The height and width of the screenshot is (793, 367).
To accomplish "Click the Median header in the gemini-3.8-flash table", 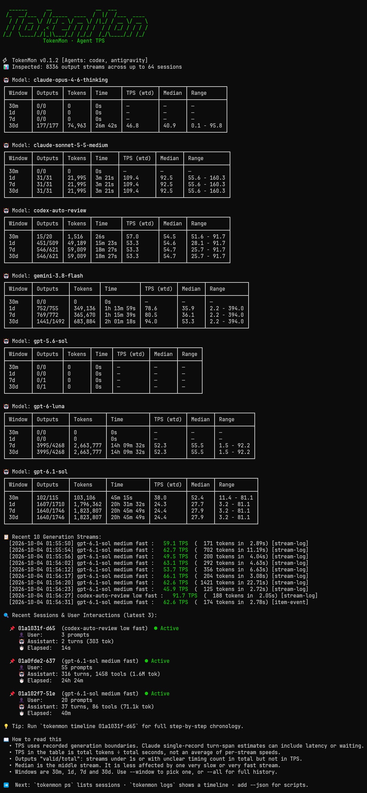I will (191, 289).
